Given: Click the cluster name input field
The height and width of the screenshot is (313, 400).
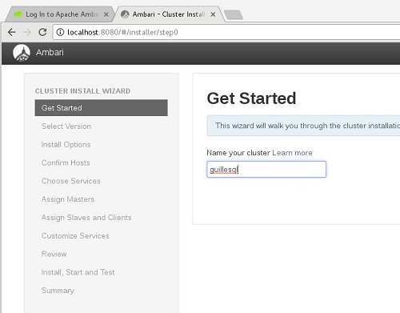Looking at the screenshot, I should [x=266, y=169].
